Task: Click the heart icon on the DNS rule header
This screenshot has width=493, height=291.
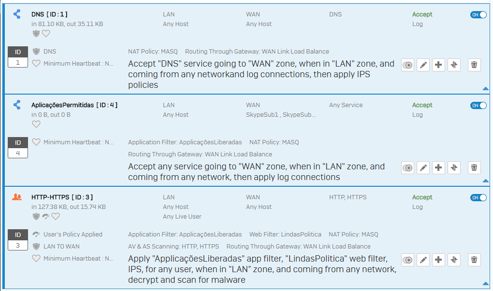Action: coord(46,33)
